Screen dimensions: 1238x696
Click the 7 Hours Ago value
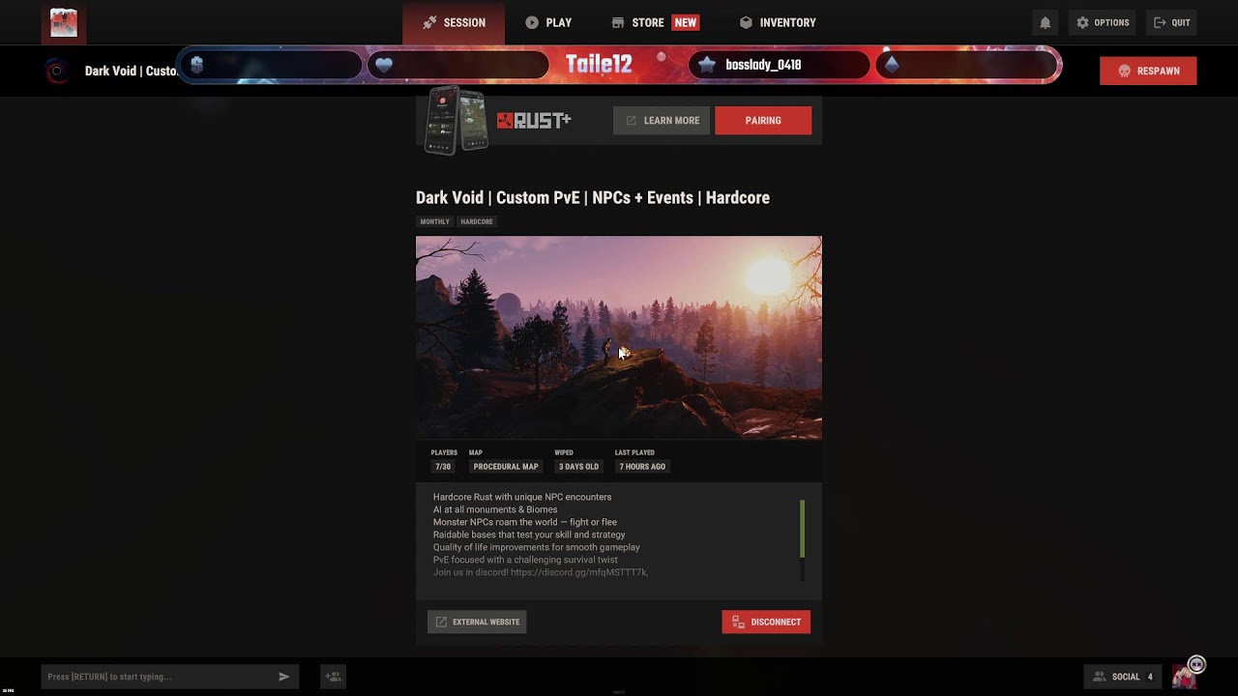click(x=642, y=467)
